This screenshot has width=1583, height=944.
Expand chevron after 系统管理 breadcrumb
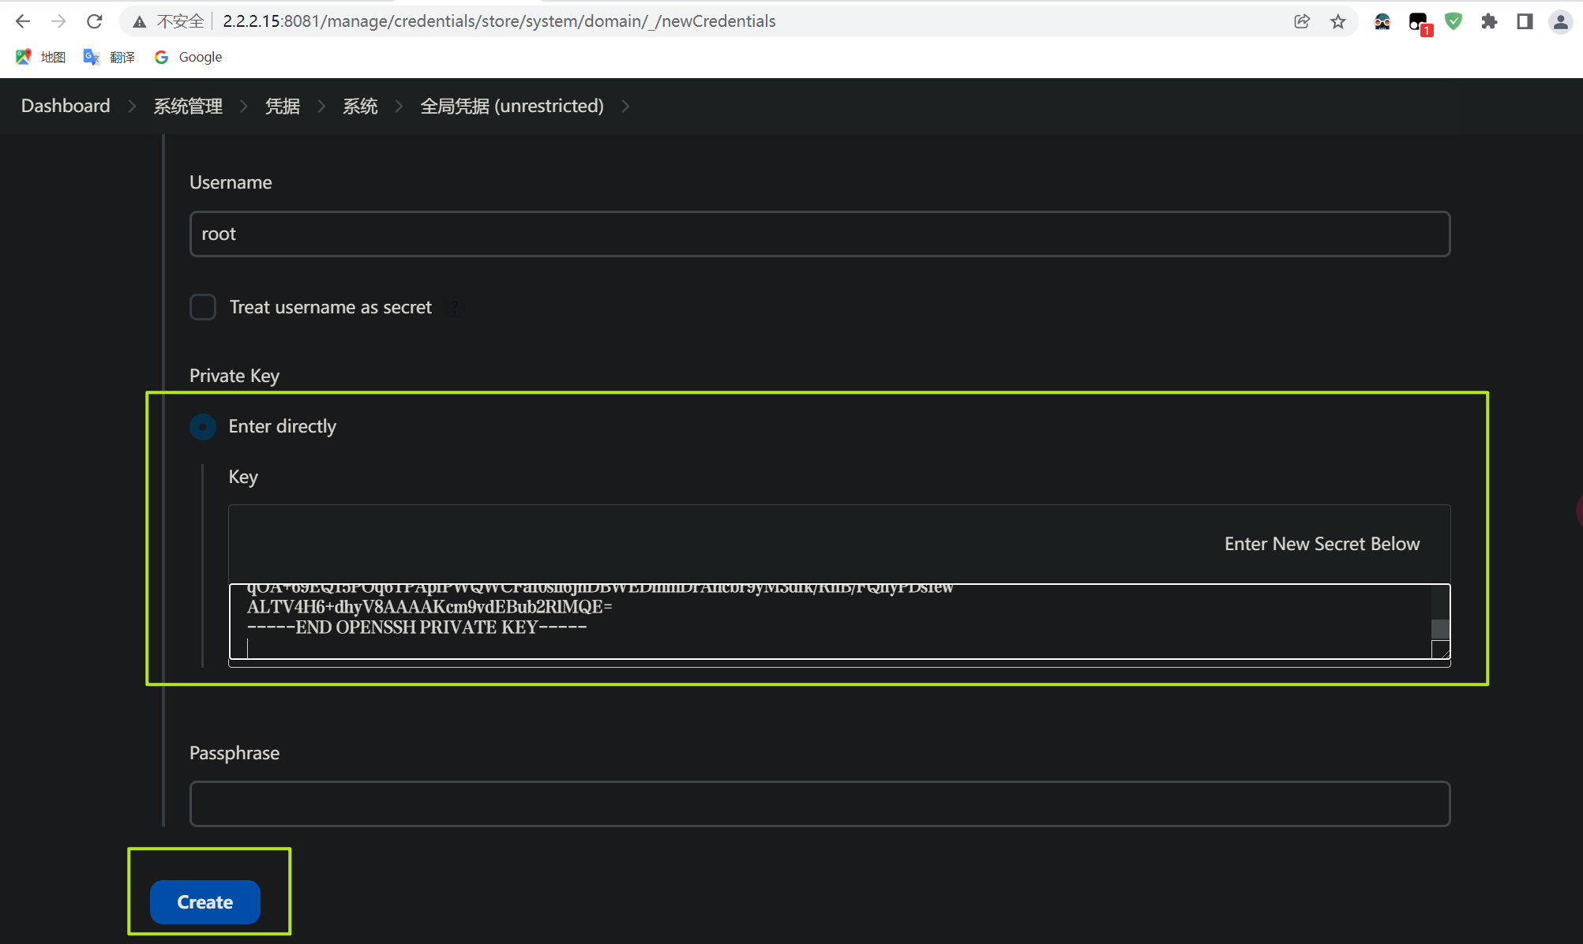click(x=244, y=107)
